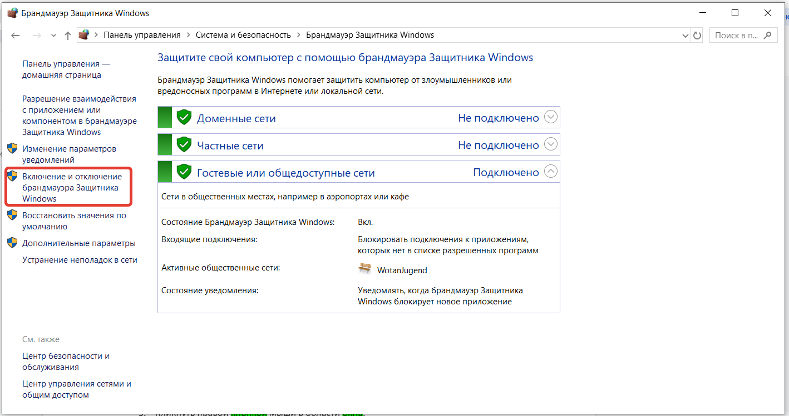Click green check shield of 'Доменные сети'
This screenshot has width=789, height=416.
pos(184,117)
